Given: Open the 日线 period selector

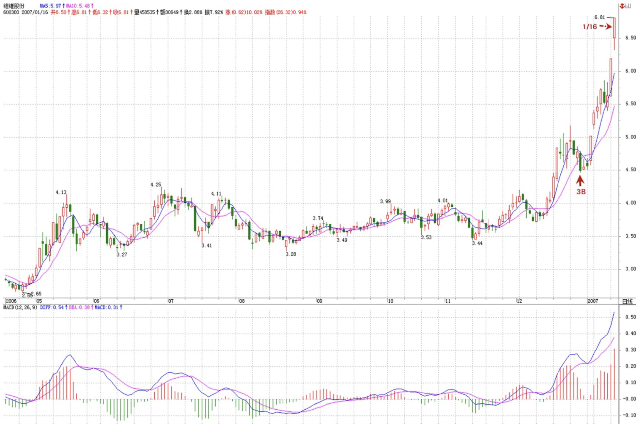Looking at the screenshot, I should (x=627, y=301).
